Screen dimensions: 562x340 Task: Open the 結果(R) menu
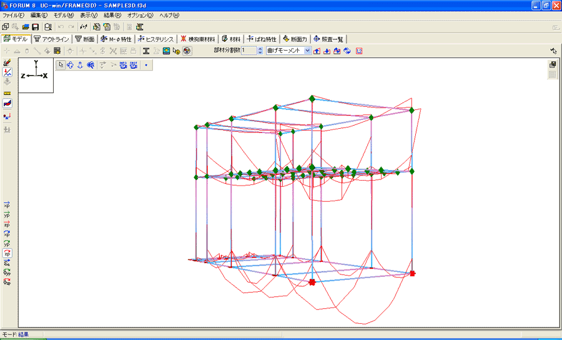click(x=112, y=16)
